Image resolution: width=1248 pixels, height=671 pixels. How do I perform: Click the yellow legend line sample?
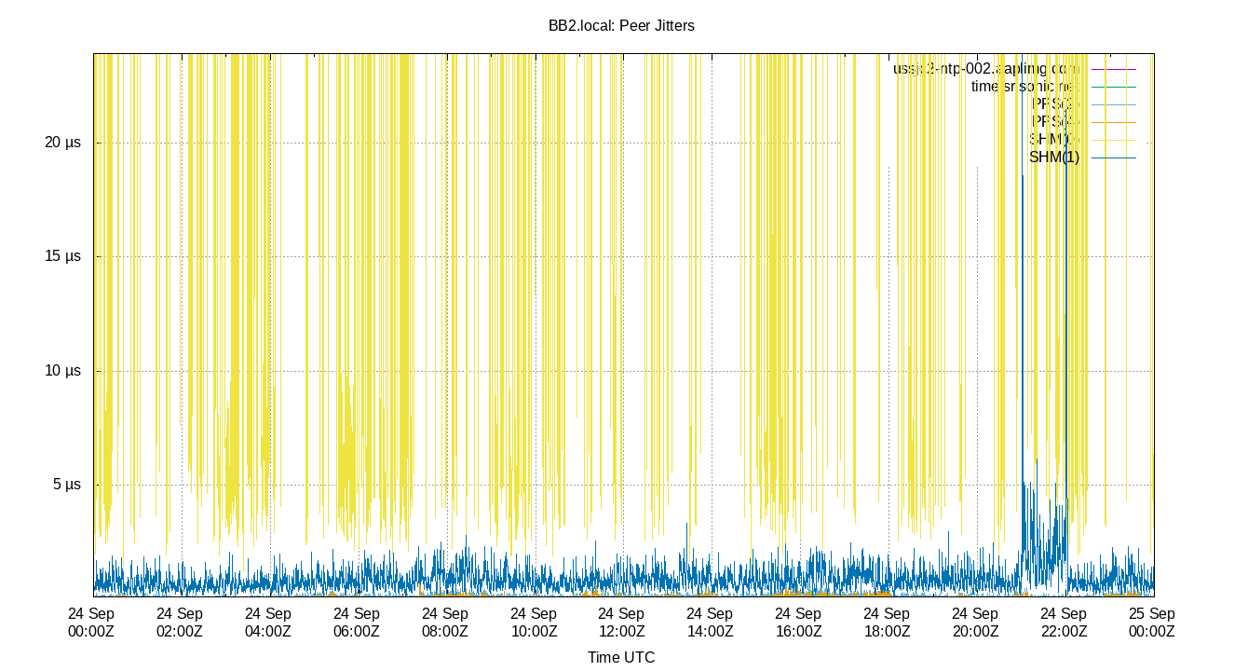pos(1113,140)
